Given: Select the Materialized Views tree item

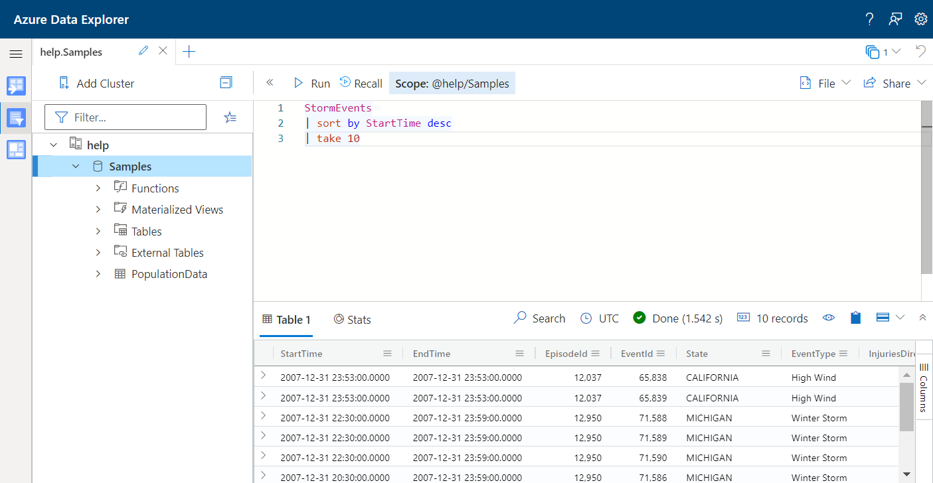Looking at the screenshot, I should tap(177, 210).
